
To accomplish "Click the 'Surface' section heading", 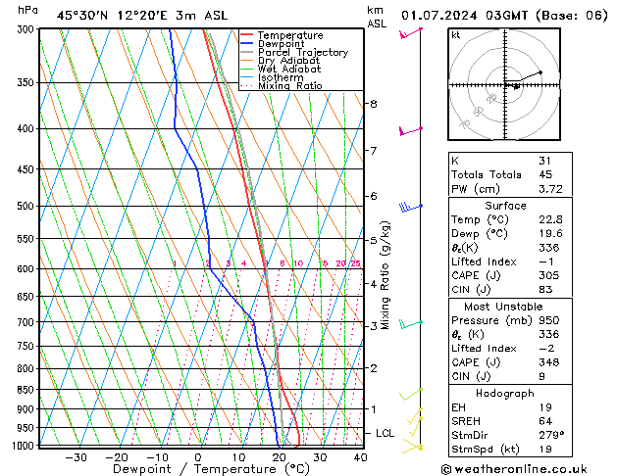I will (x=505, y=206).
